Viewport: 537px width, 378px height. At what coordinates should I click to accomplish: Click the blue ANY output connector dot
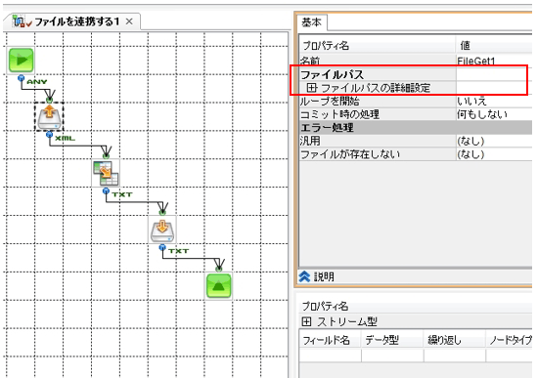click(x=22, y=78)
